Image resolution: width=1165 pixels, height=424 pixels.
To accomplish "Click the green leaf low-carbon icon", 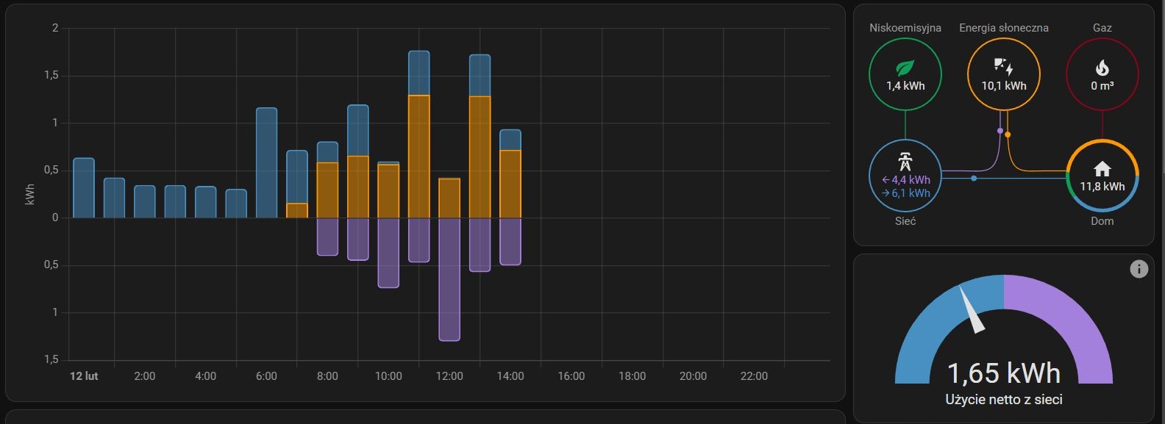I will click(905, 68).
